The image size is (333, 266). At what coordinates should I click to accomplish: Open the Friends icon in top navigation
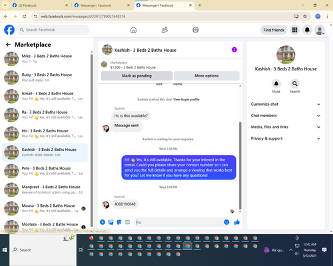pos(165,30)
